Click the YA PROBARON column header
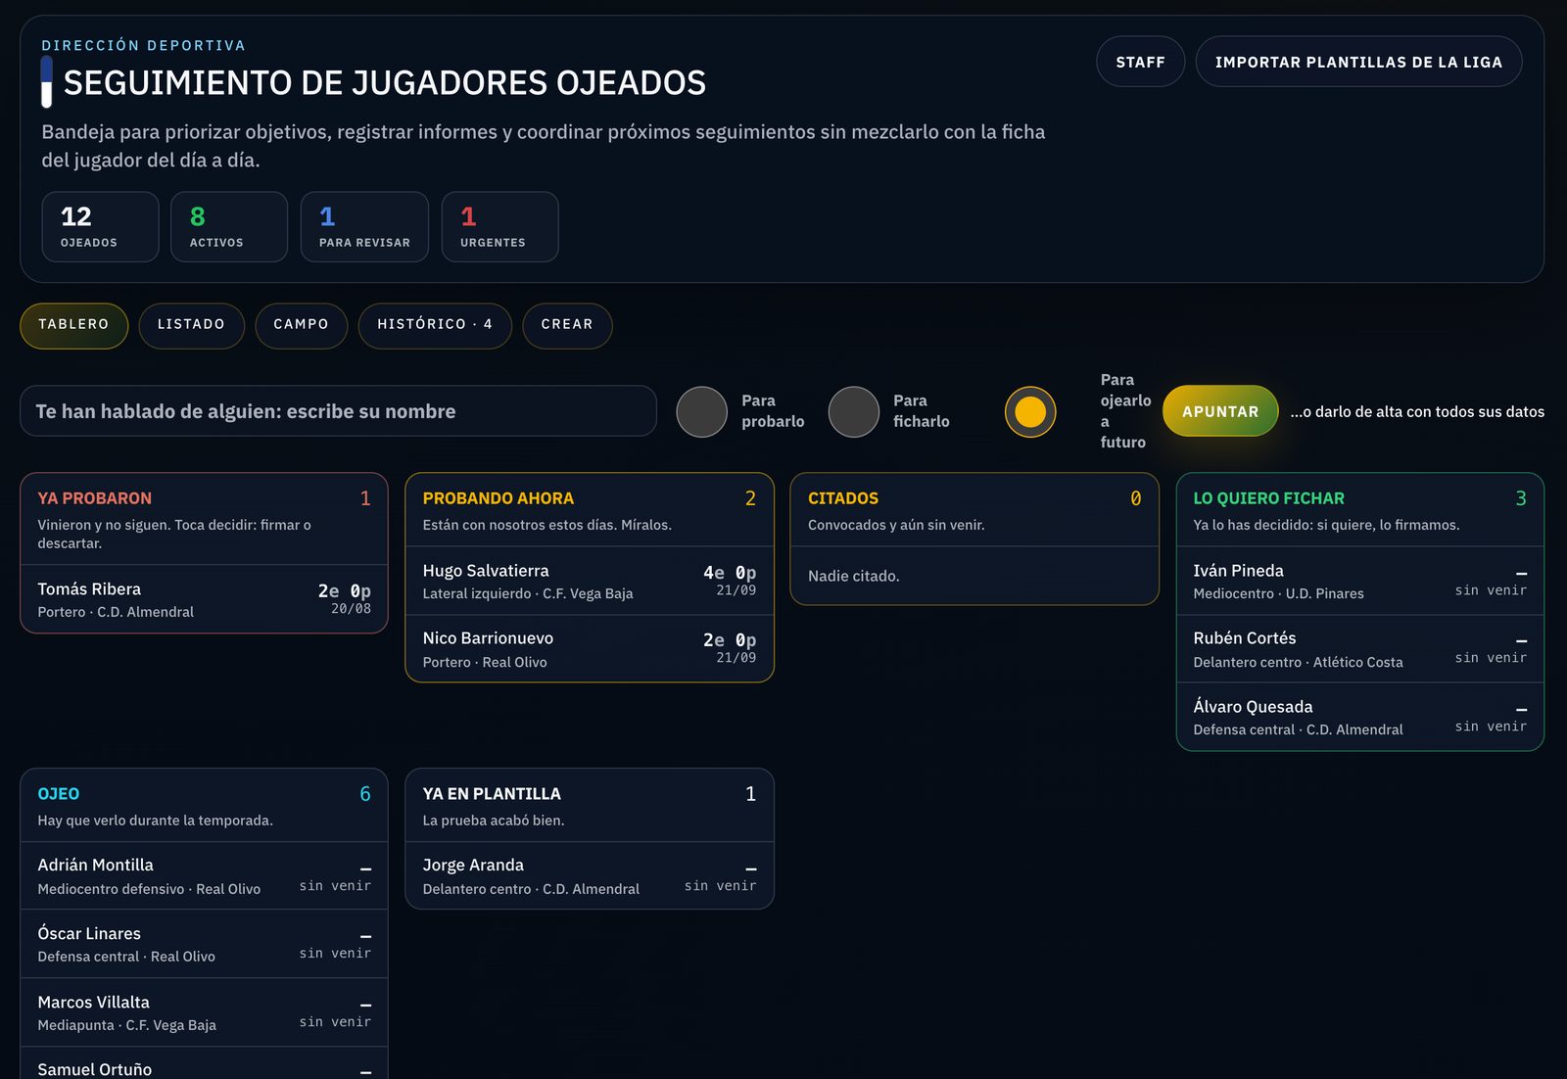The width and height of the screenshot is (1567, 1079). tap(204, 519)
